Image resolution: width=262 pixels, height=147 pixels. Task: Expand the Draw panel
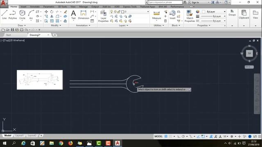(x=22, y=25)
